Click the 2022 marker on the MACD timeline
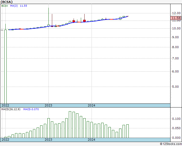The image size is (182, 146). coord(5,140)
